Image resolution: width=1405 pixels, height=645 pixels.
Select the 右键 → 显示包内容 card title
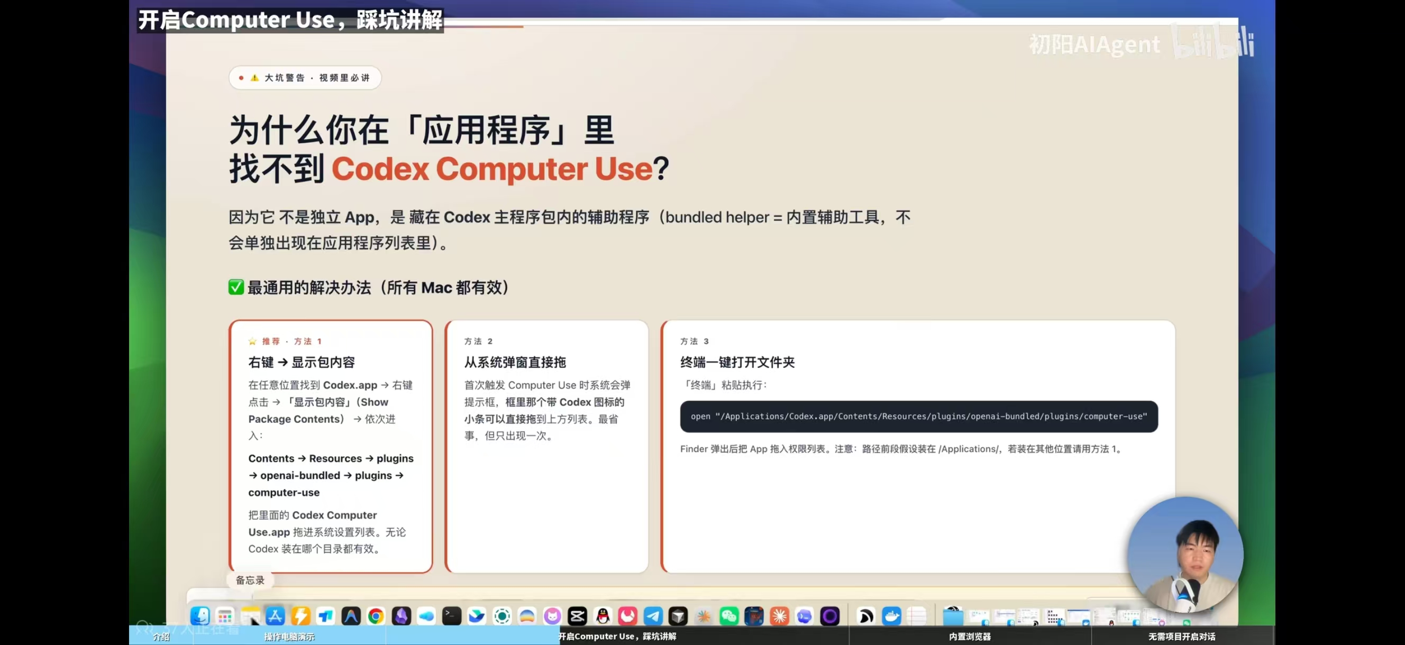click(302, 362)
